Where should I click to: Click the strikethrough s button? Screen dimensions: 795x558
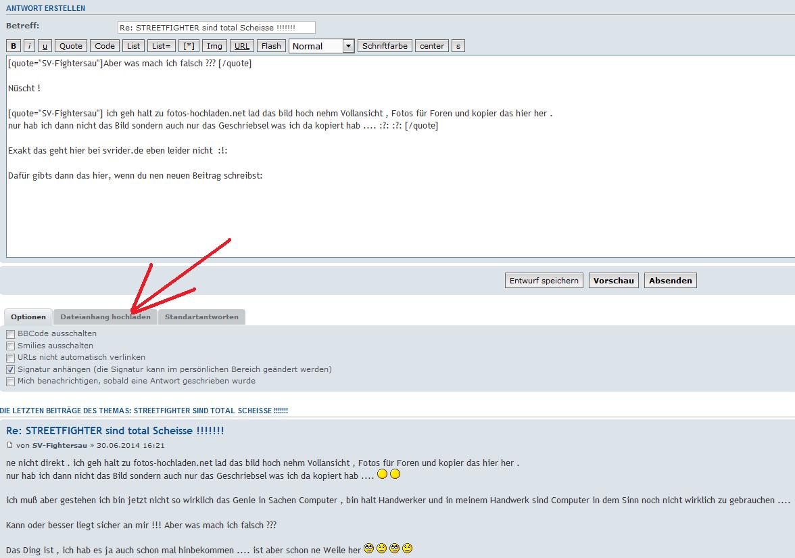[458, 46]
